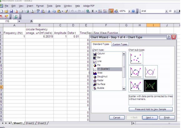Switch to the Custom Types tab

point(120,44)
